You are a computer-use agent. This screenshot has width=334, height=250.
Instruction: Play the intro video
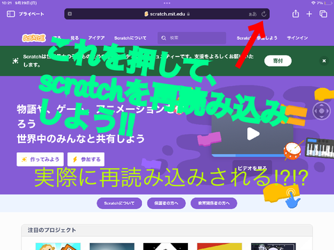[x=253, y=134]
